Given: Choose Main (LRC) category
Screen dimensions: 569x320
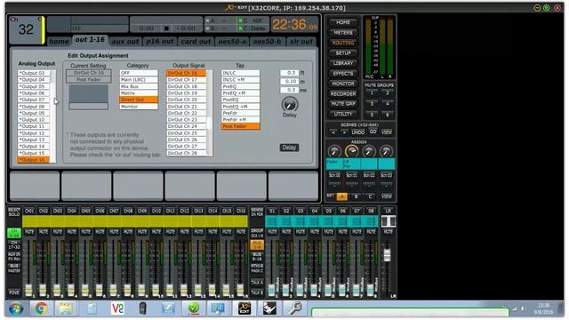Looking at the screenshot, I should pos(139,79).
